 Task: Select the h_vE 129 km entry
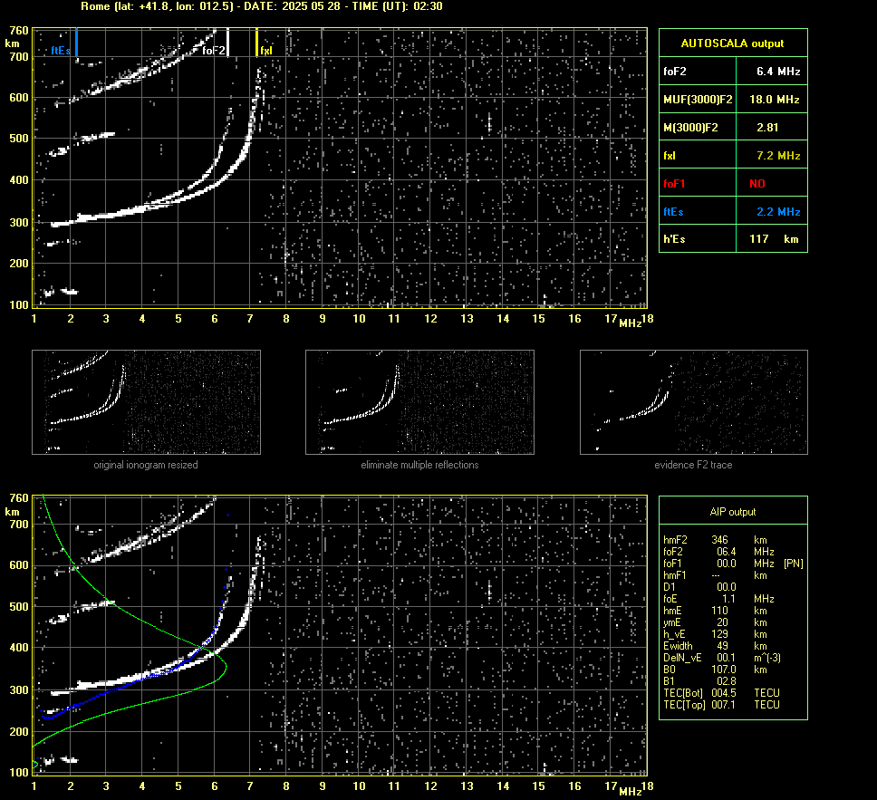point(716,634)
